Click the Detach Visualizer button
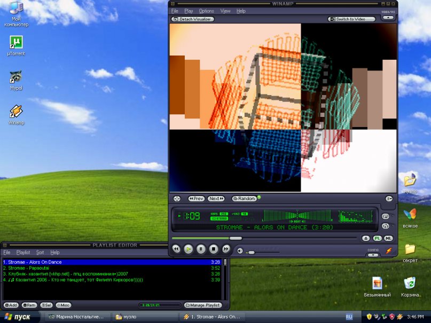 coord(193,19)
